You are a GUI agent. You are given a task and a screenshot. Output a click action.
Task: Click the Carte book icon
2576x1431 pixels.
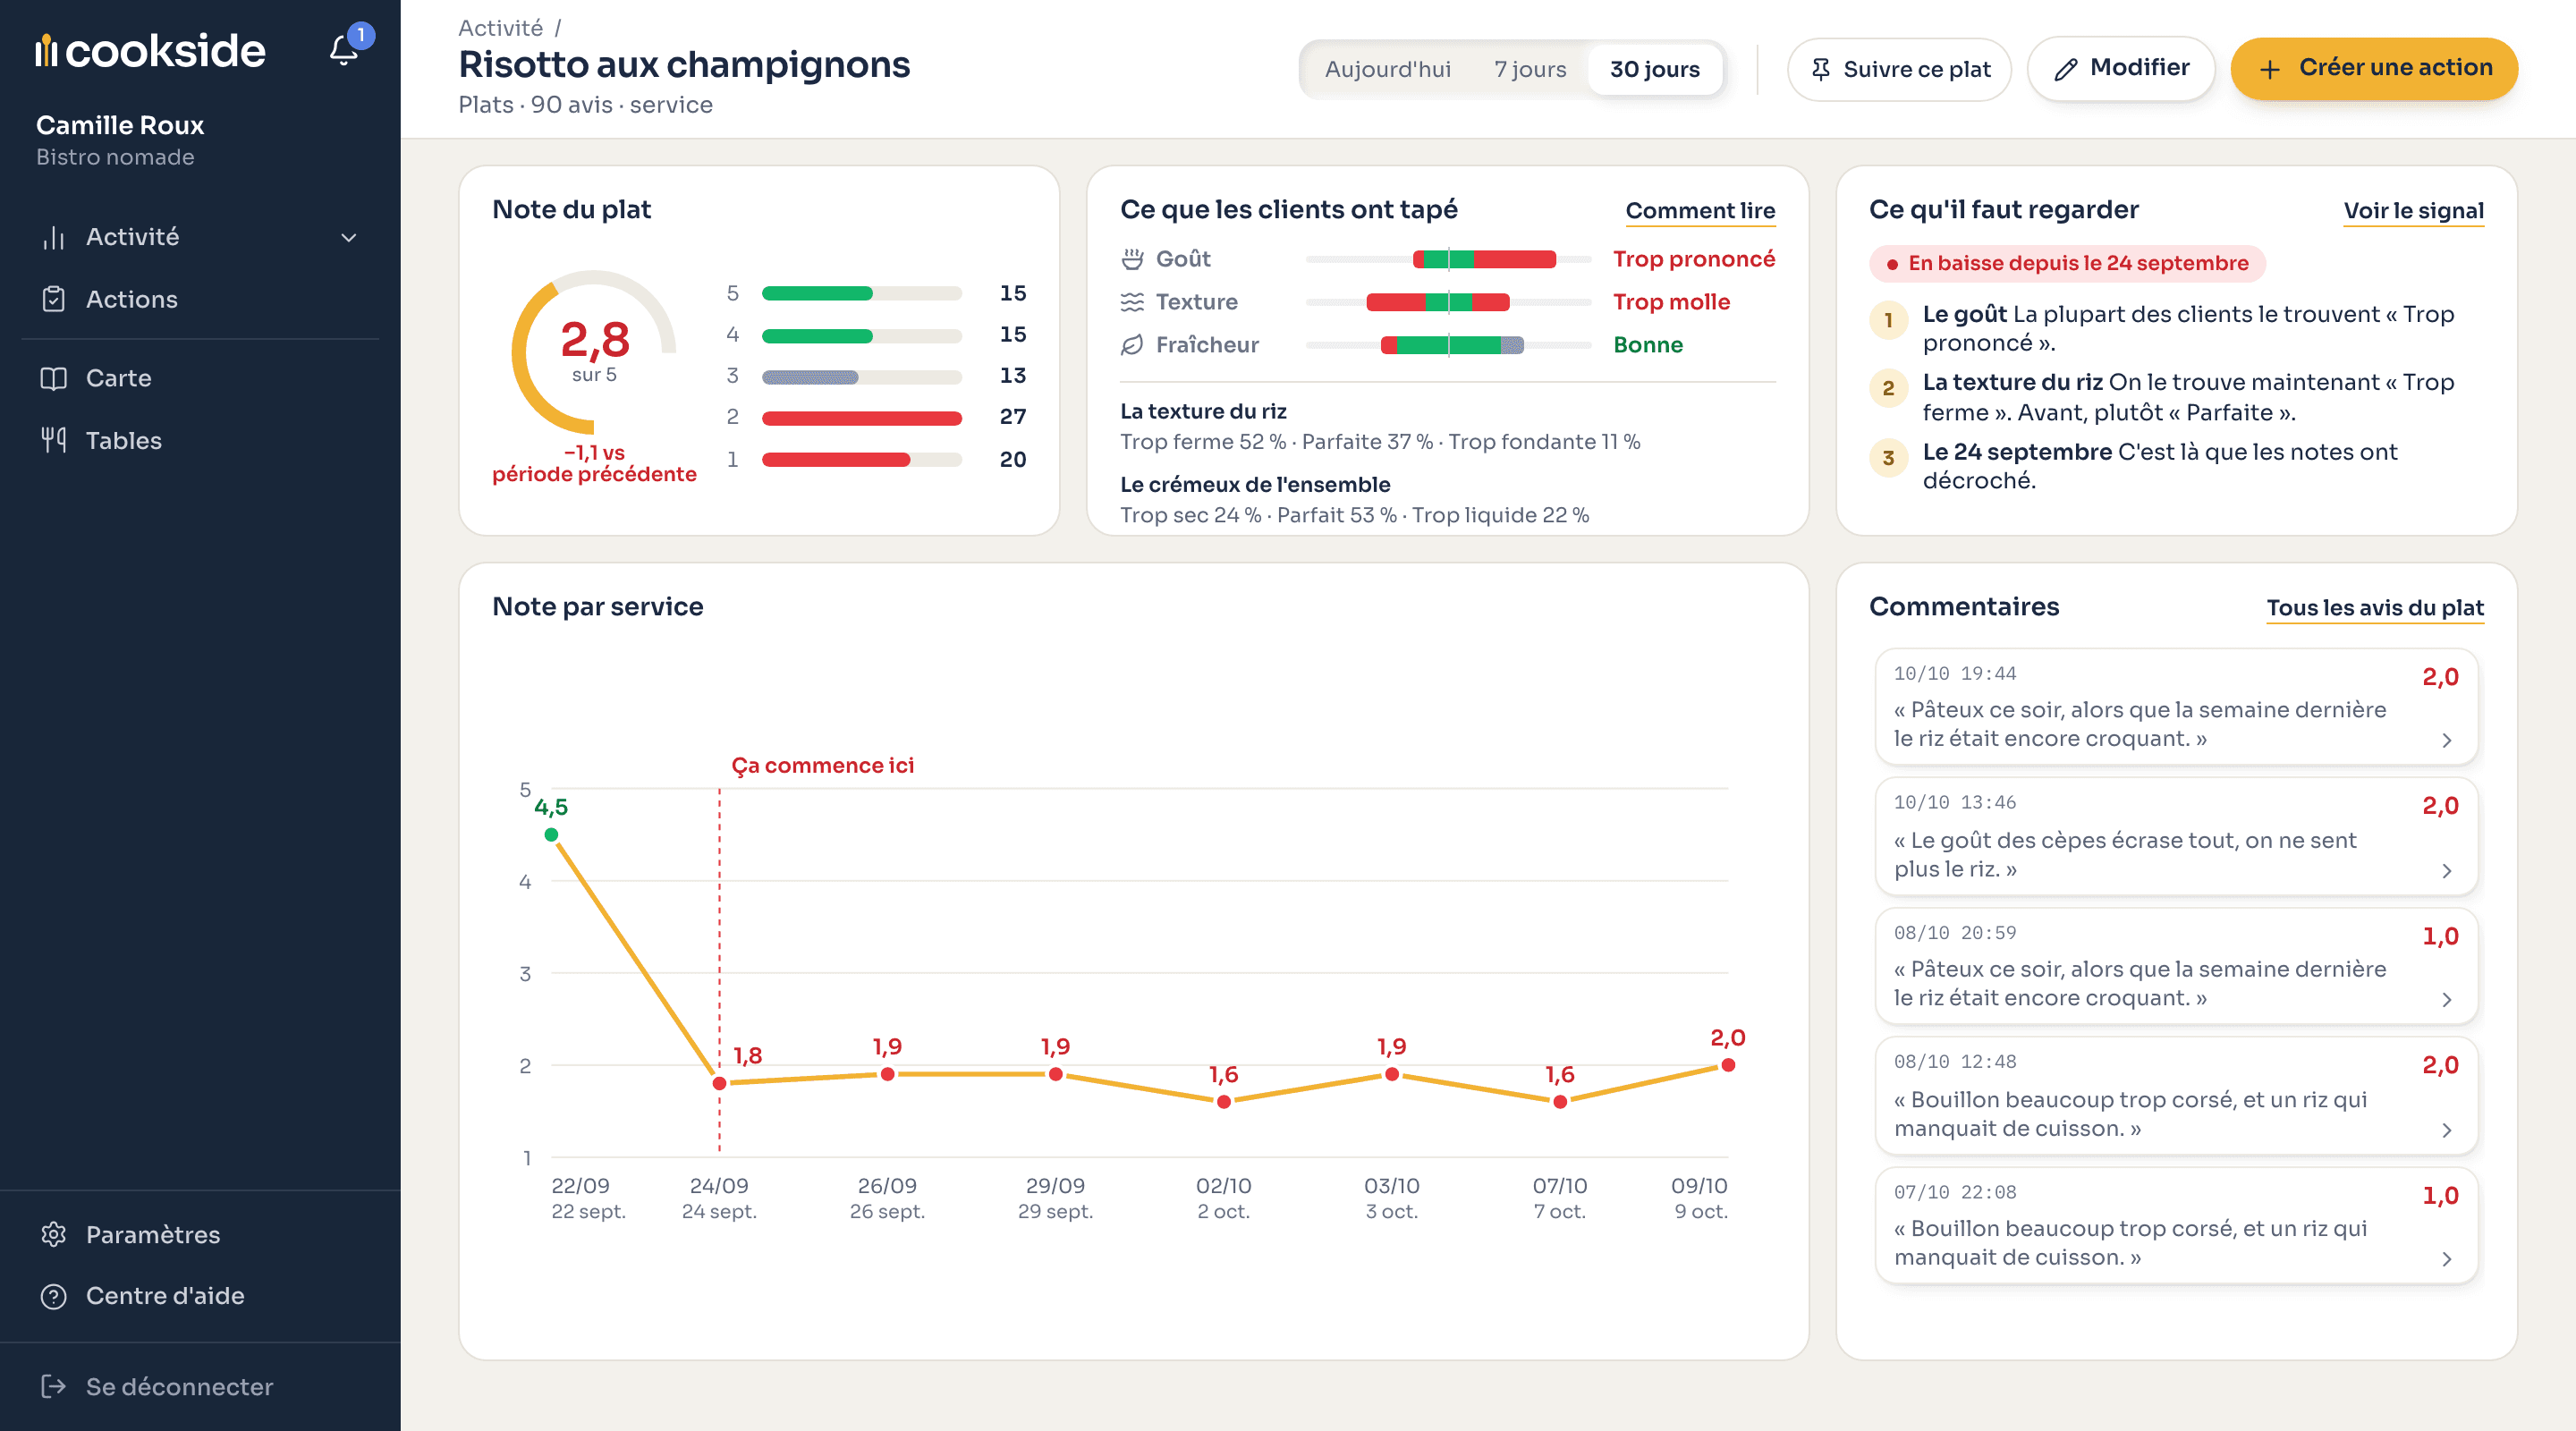[x=53, y=378]
